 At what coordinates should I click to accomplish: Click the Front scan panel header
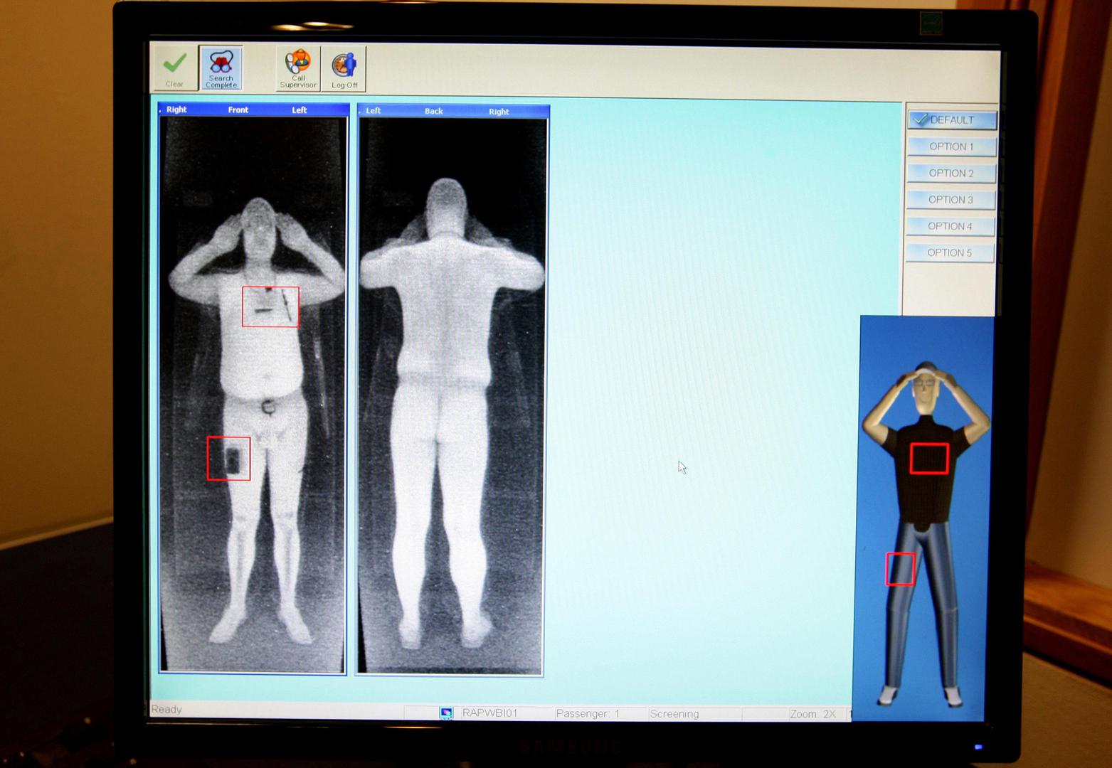coord(253,110)
